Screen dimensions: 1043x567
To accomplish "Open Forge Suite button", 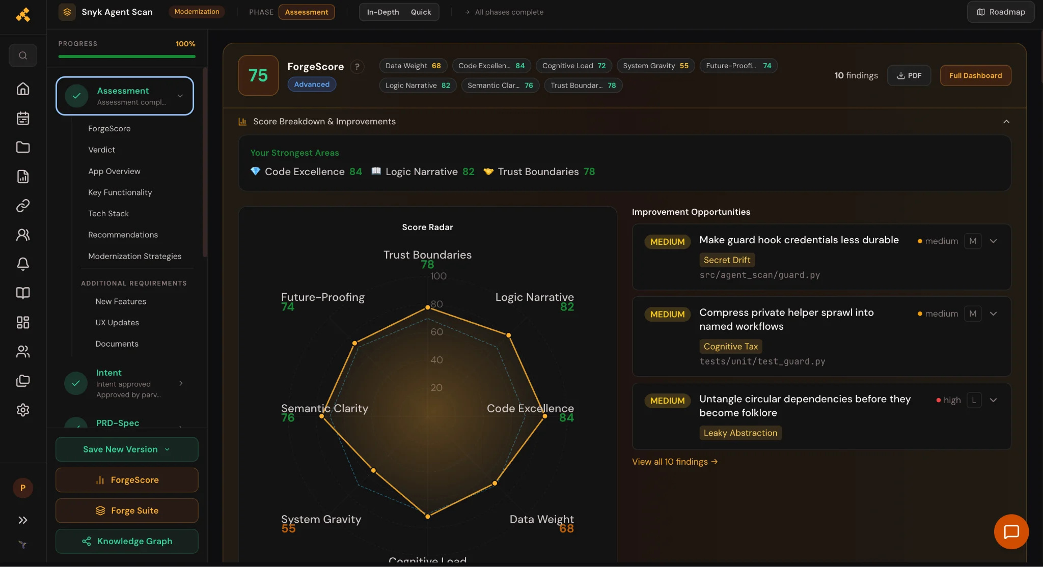I will [x=127, y=511].
